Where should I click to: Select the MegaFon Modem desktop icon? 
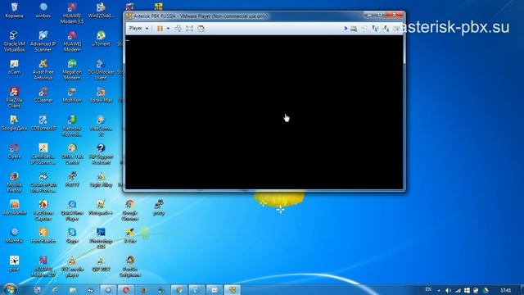72,69
